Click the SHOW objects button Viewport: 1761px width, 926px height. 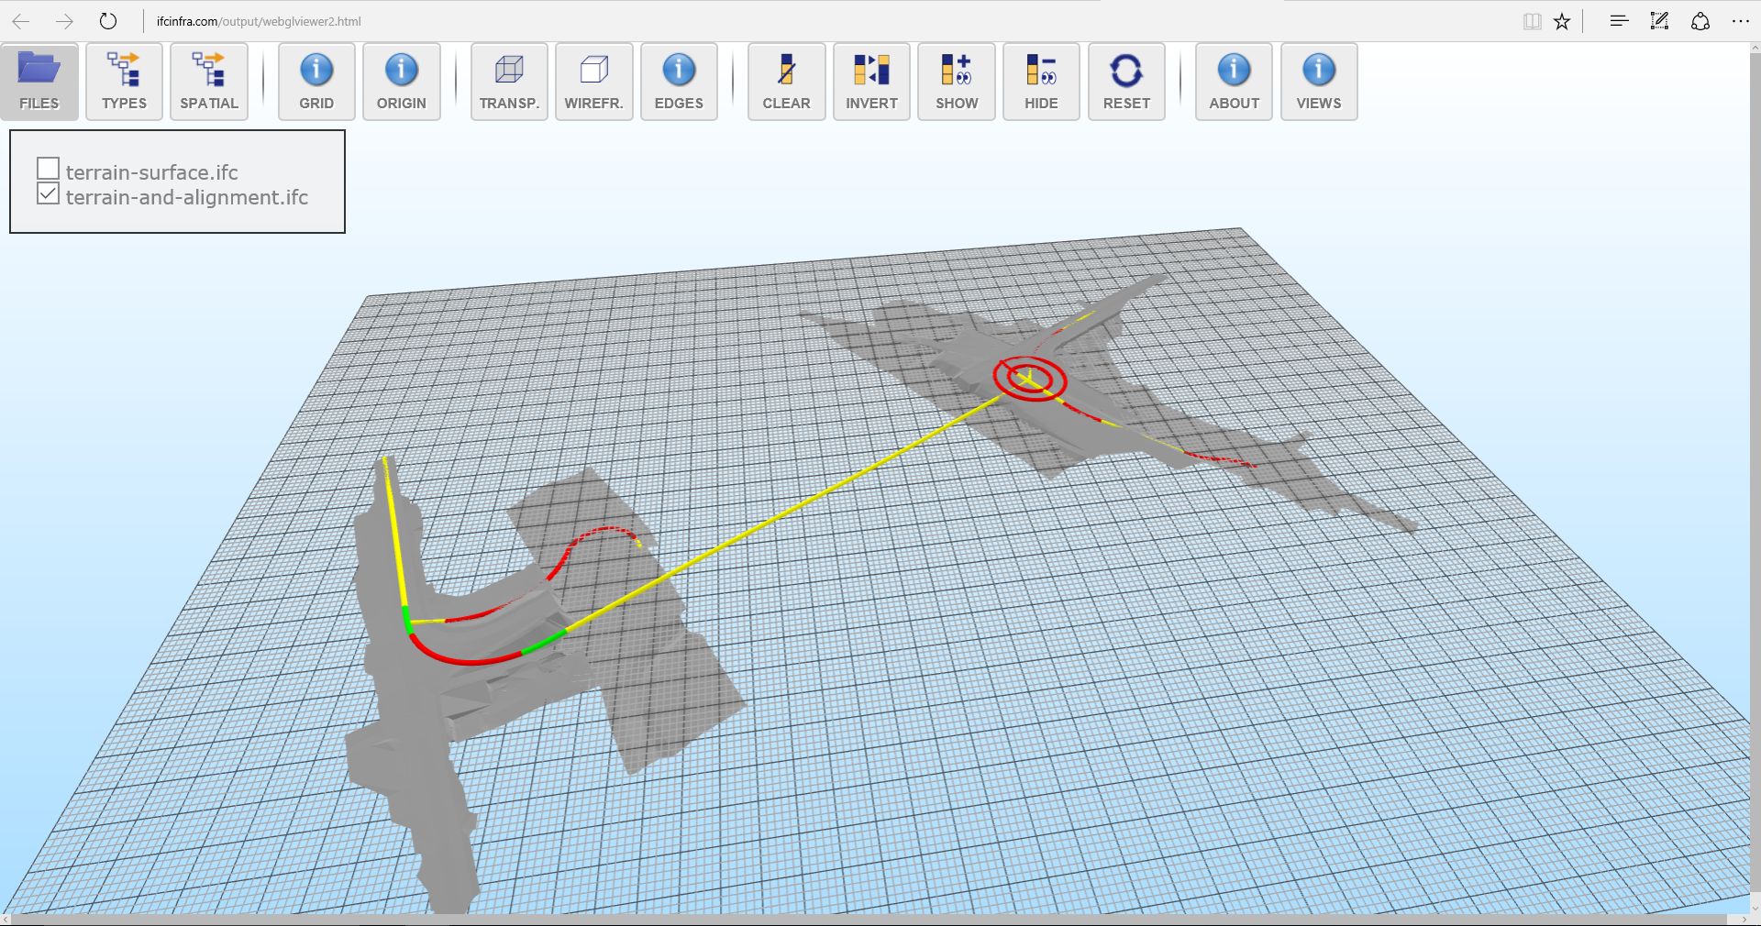[x=957, y=82]
